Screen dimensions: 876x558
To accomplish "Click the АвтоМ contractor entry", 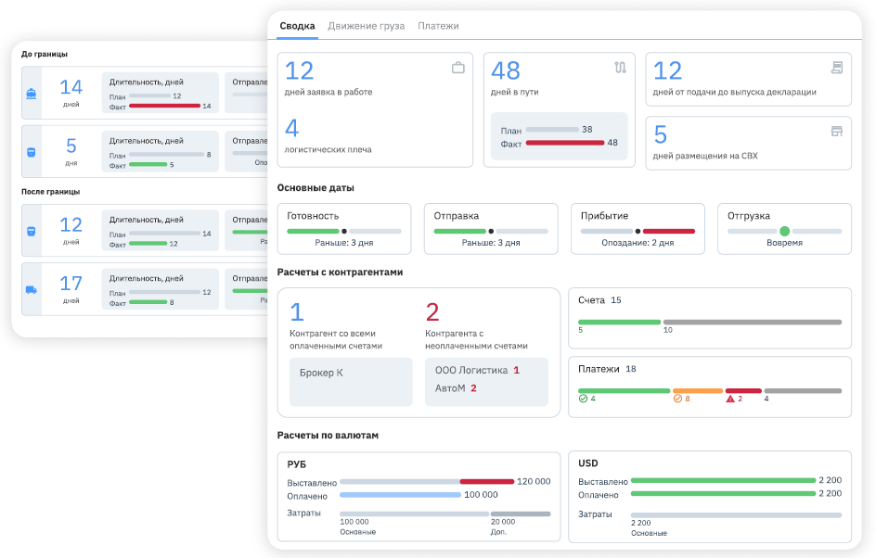I will coord(450,388).
